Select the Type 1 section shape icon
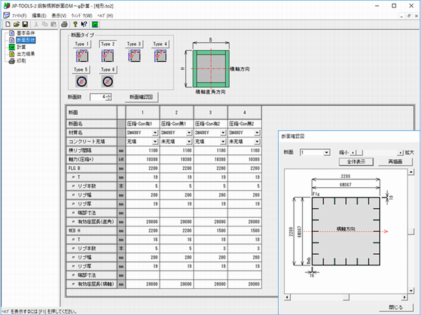The width and height of the screenshot is (421, 315). tap(82, 55)
